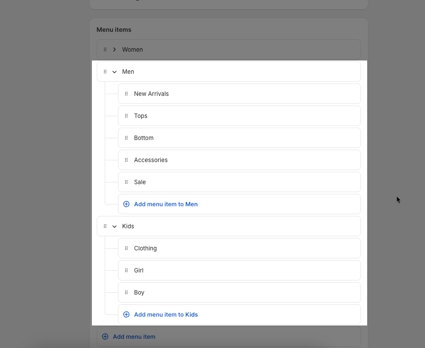
Task: Select the Girl menu item
Action: [x=239, y=270]
